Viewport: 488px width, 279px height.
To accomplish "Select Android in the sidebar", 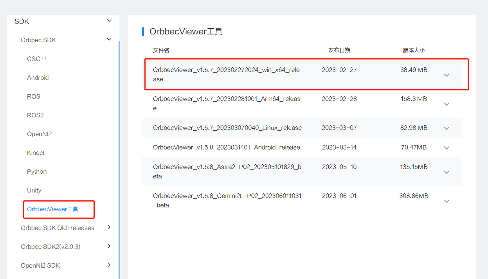I will coord(38,77).
